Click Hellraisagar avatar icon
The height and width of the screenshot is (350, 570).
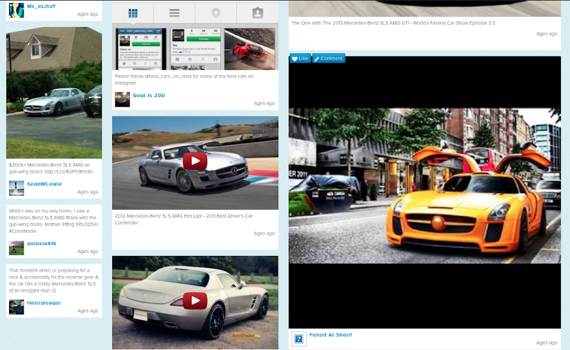16,307
